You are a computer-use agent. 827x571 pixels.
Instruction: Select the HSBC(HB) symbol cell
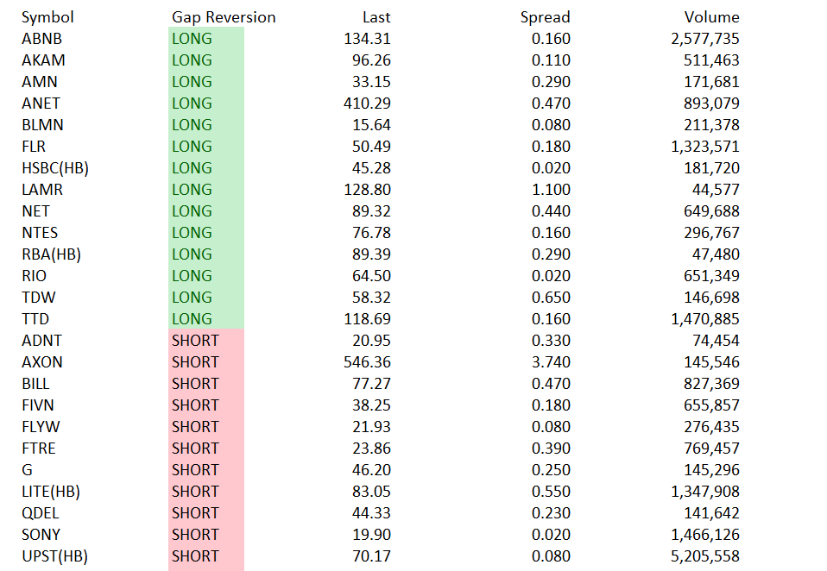point(55,168)
